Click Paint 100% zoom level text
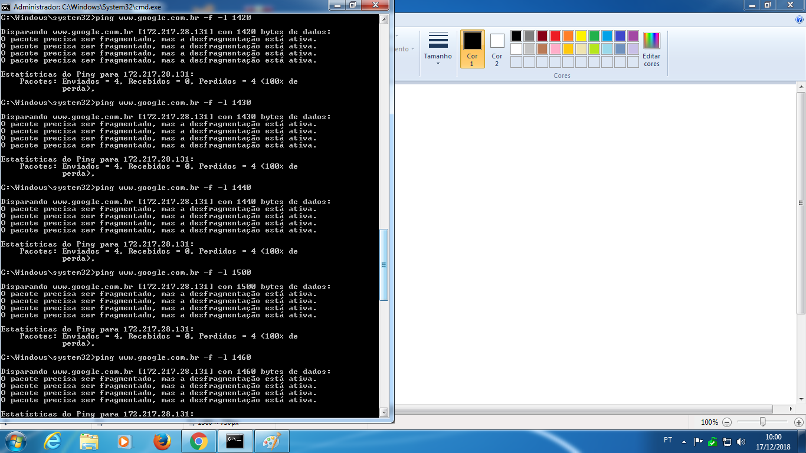The width and height of the screenshot is (806, 453). pos(709,422)
